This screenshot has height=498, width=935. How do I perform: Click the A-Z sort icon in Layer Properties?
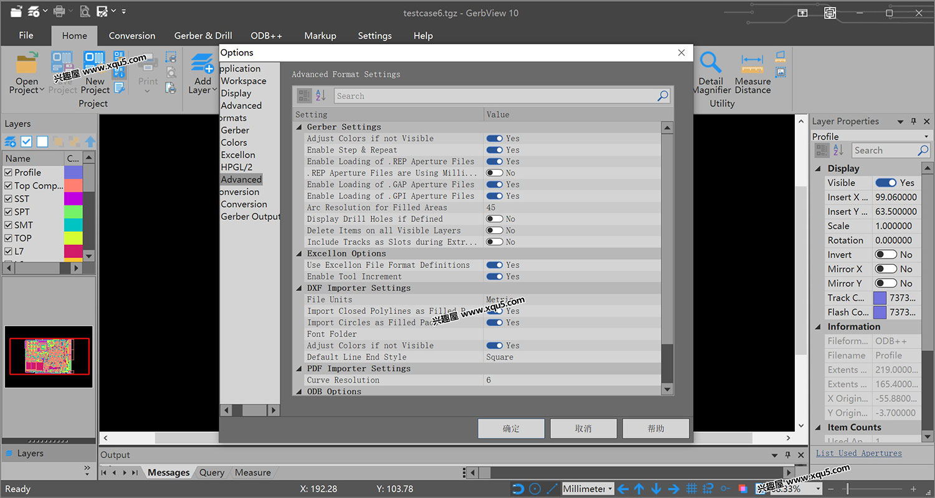[x=838, y=150]
